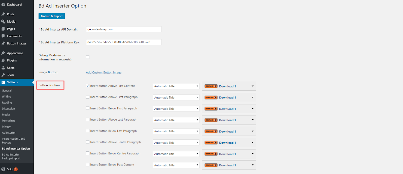This screenshot has height=174, width=403.
Task: Check Insert Button Above First Paragraph
Action: pos(88,97)
